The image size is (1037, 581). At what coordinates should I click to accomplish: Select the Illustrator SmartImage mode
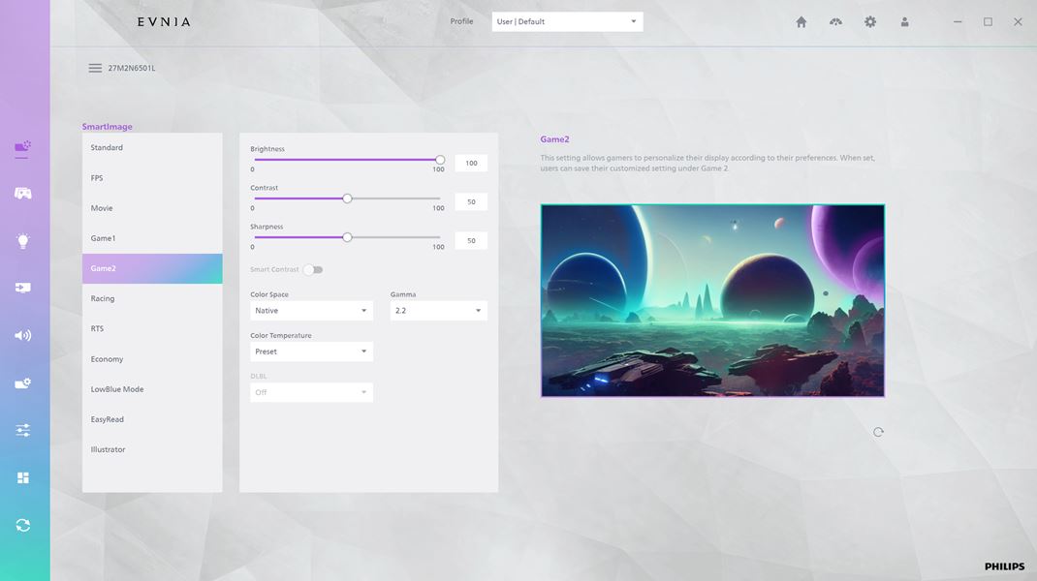point(152,449)
